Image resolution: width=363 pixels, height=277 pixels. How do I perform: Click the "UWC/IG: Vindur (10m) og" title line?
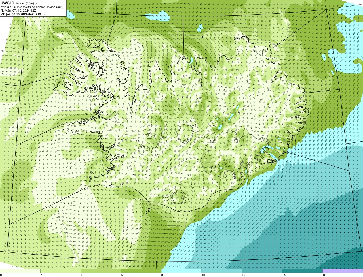(19, 3)
